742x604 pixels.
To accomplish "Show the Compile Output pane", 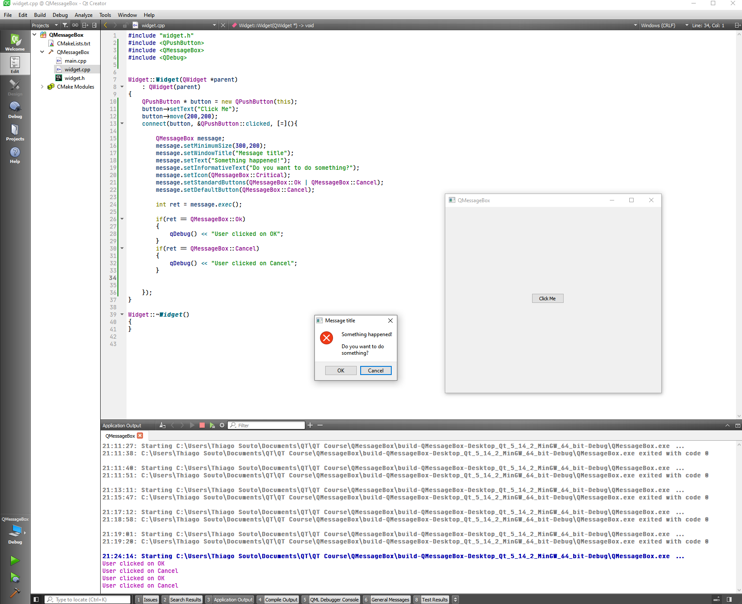I will [x=278, y=599].
